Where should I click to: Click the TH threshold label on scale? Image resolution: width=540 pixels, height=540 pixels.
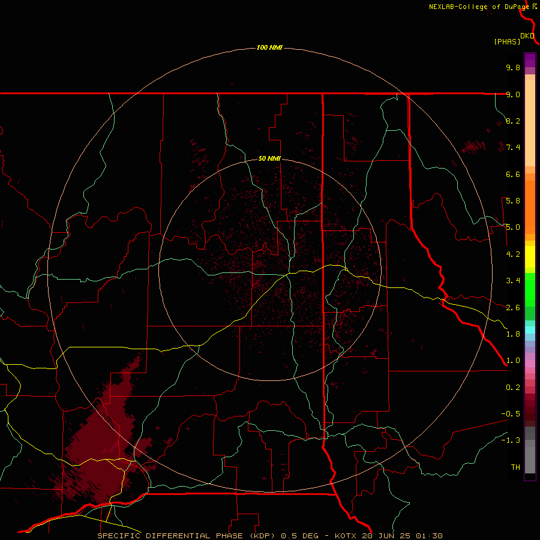point(515,467)
